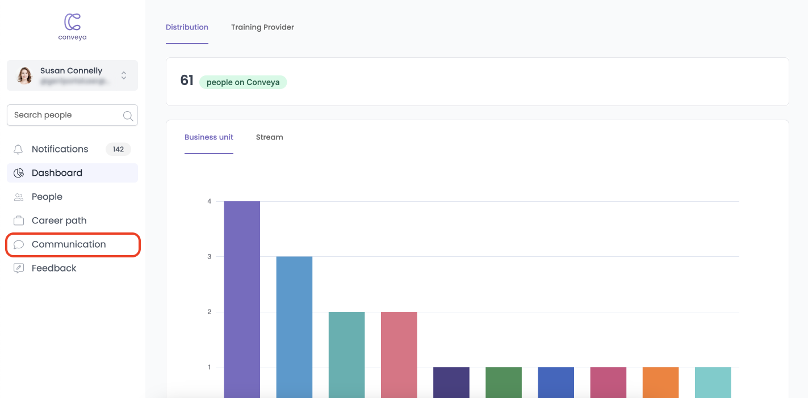Click the Notifications bell icon
808x398 pixels.
click(19, 149)
